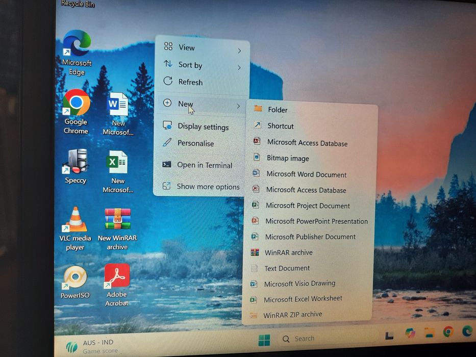
Task: Create a Microsoft Publisher Document
Action: coord(310,237)
